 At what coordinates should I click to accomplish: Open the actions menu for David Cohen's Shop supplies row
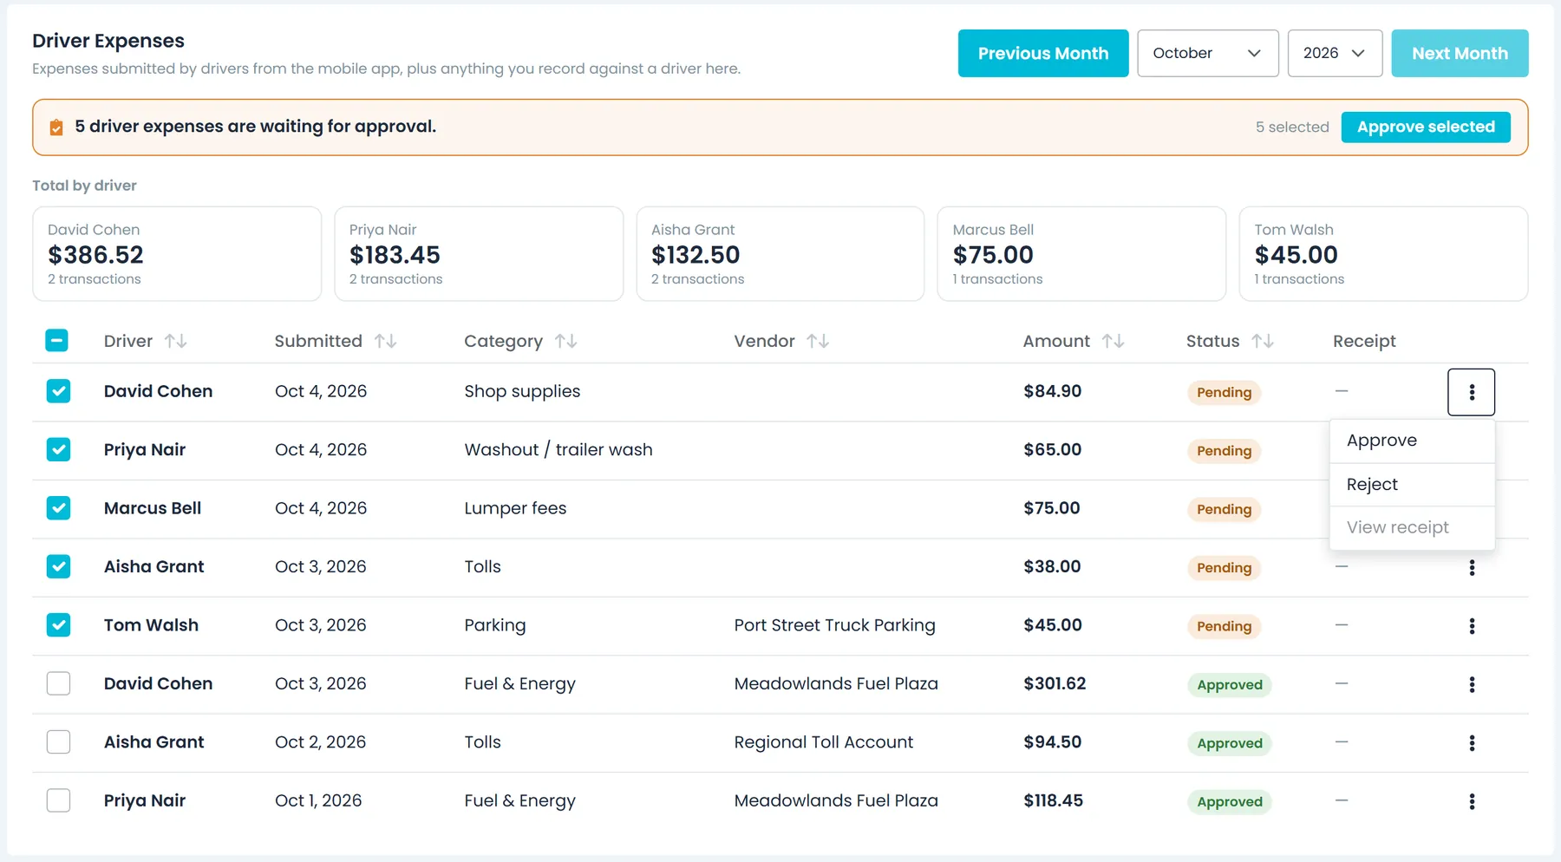tap(1471, 392)
